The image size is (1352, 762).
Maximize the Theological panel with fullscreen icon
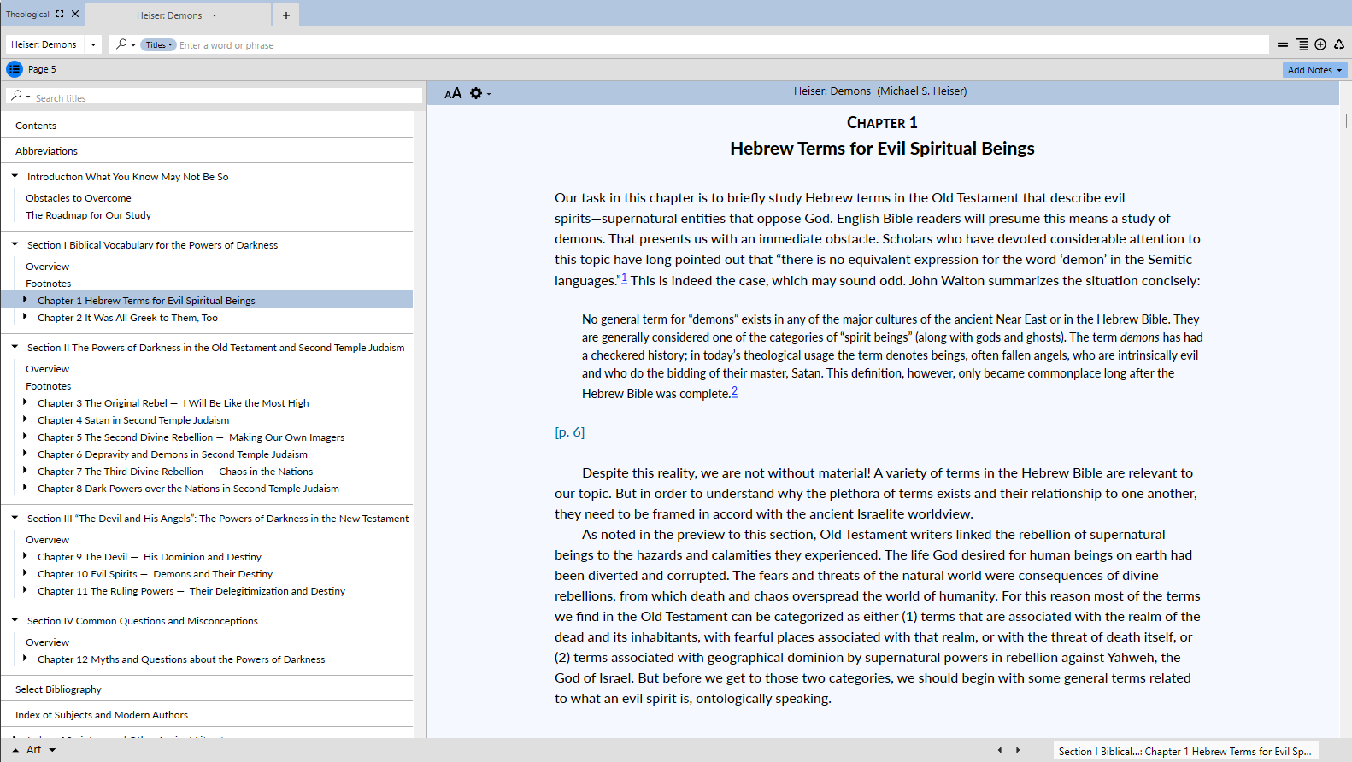click(60, 14)
